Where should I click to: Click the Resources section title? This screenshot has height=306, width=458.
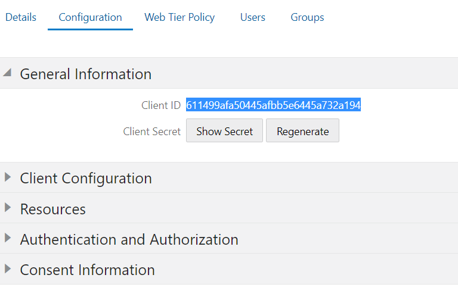(53, 209)
